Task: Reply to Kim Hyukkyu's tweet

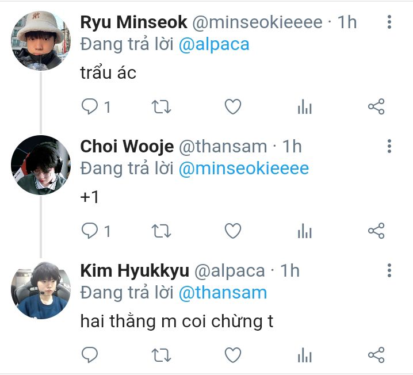Action: click(x=90, y=354)
